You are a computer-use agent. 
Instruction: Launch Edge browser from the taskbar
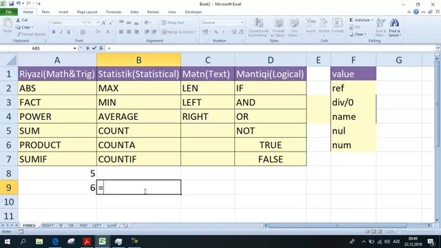[x=55, y=242]
